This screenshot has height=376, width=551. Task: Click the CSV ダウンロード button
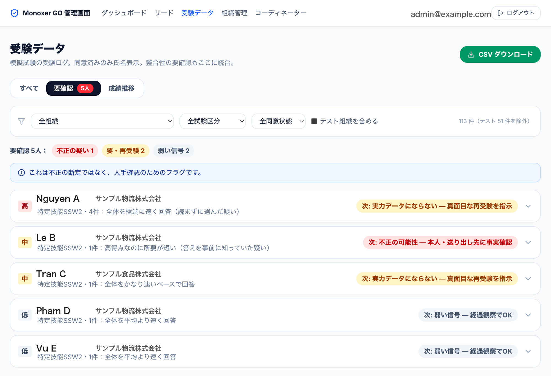(500, 54)
